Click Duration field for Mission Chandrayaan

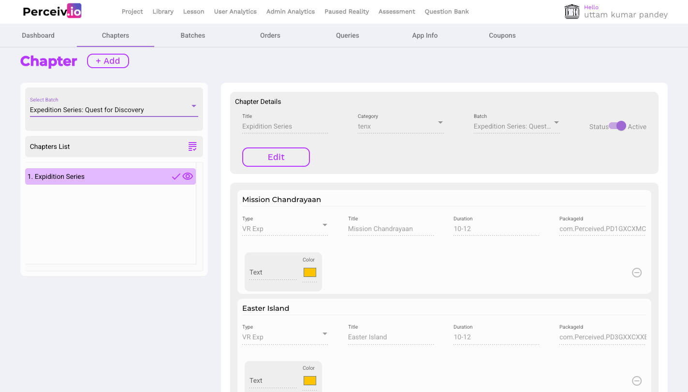click(x=496, y=229)
